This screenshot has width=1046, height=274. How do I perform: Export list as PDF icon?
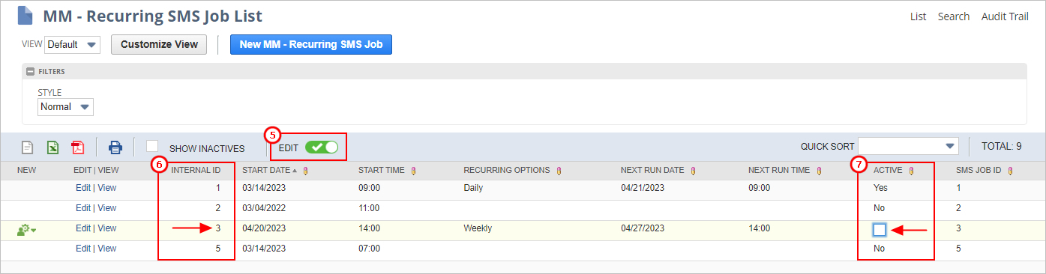pos(78,147)
